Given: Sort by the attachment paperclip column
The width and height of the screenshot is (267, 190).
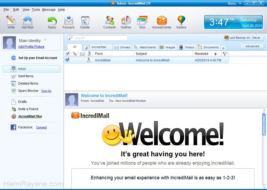Looking at the screenshot, I should [75, 54].
